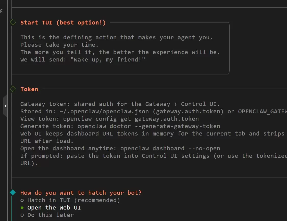Screen dimensions: 287x221
Task: Click the filled teal diamond beside hatch question
Action: [13, 192]
